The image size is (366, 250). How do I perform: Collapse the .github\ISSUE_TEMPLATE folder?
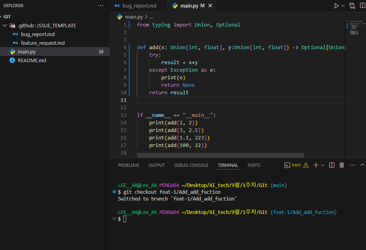[5, 25]
